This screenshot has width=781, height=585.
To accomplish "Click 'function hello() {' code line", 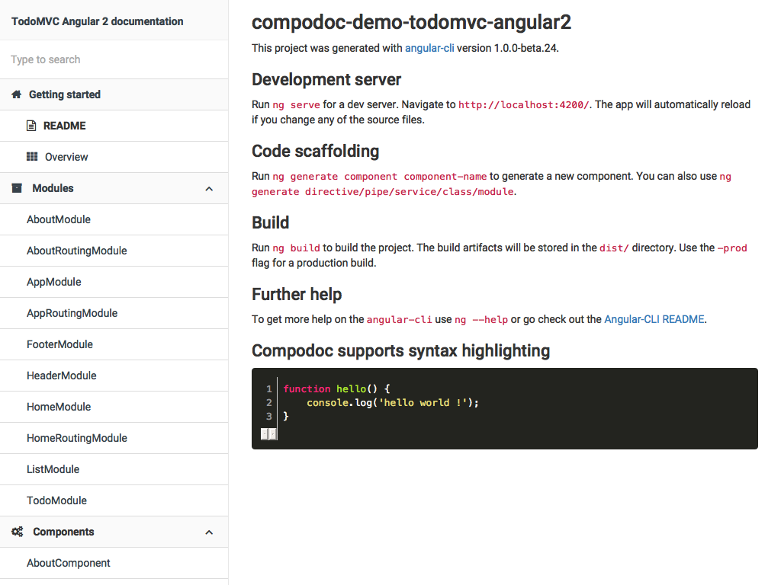I will 337,389.
